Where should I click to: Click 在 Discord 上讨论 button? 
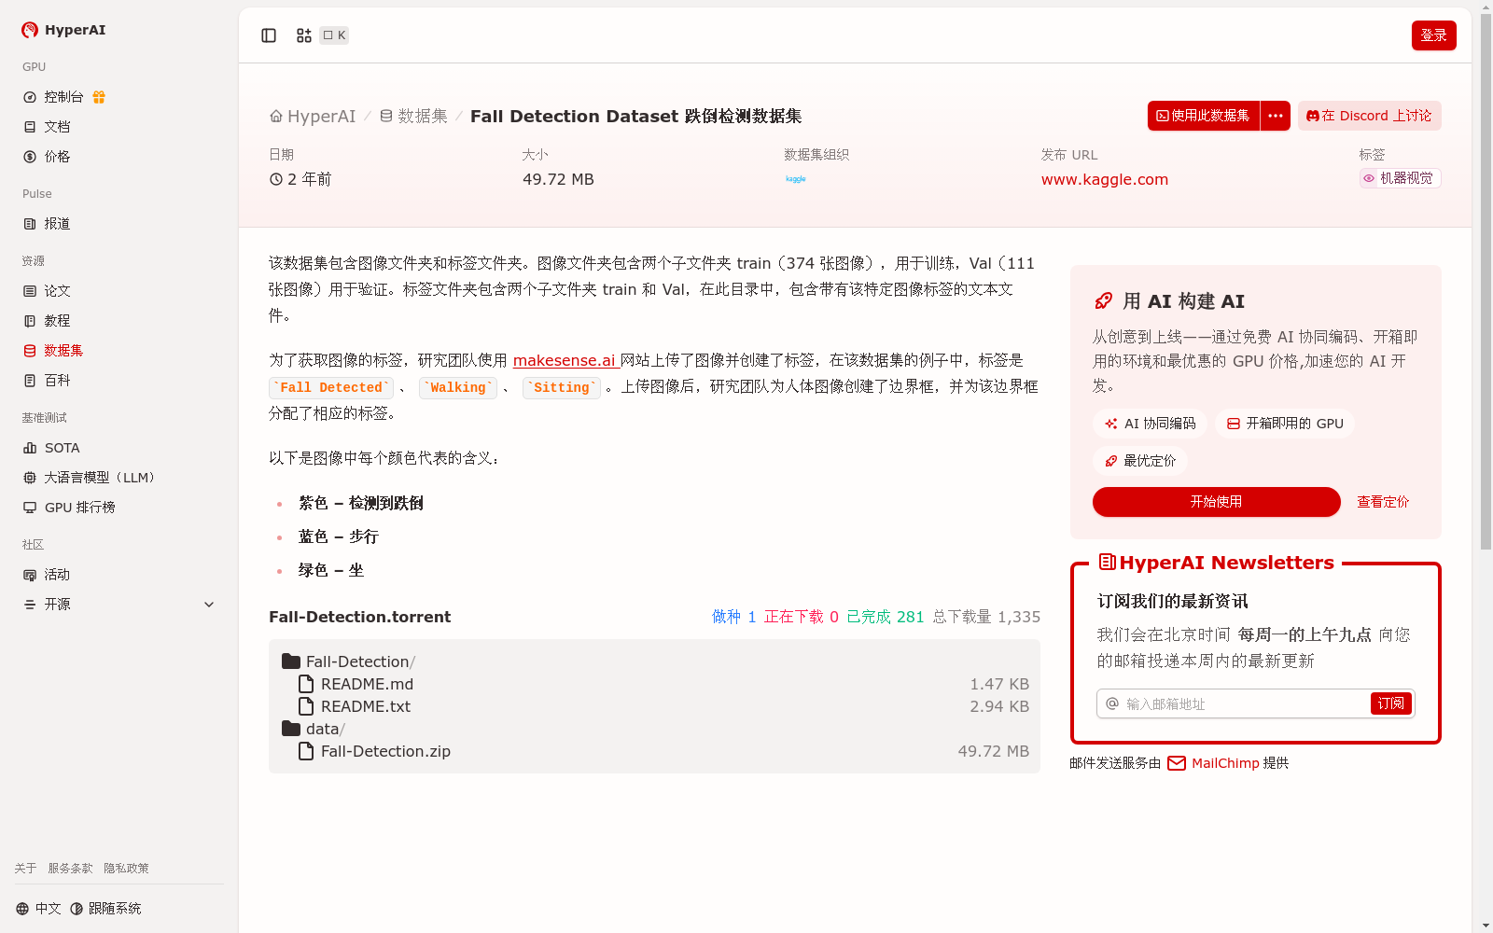pos(1369,116)
